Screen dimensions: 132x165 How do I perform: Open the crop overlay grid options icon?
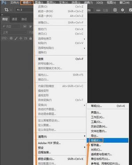tap(115, 10)
